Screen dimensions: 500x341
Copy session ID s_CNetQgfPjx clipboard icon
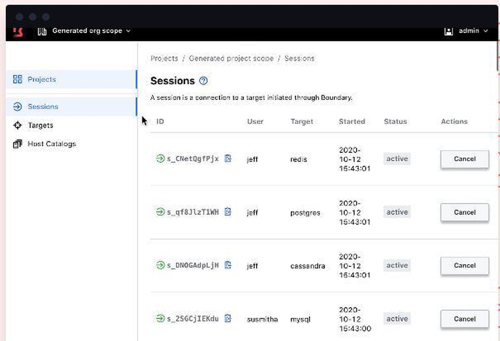(228, 158)
